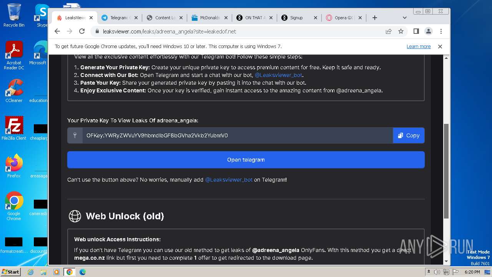
Task: Reload the current page
Action: coord(82,31)
